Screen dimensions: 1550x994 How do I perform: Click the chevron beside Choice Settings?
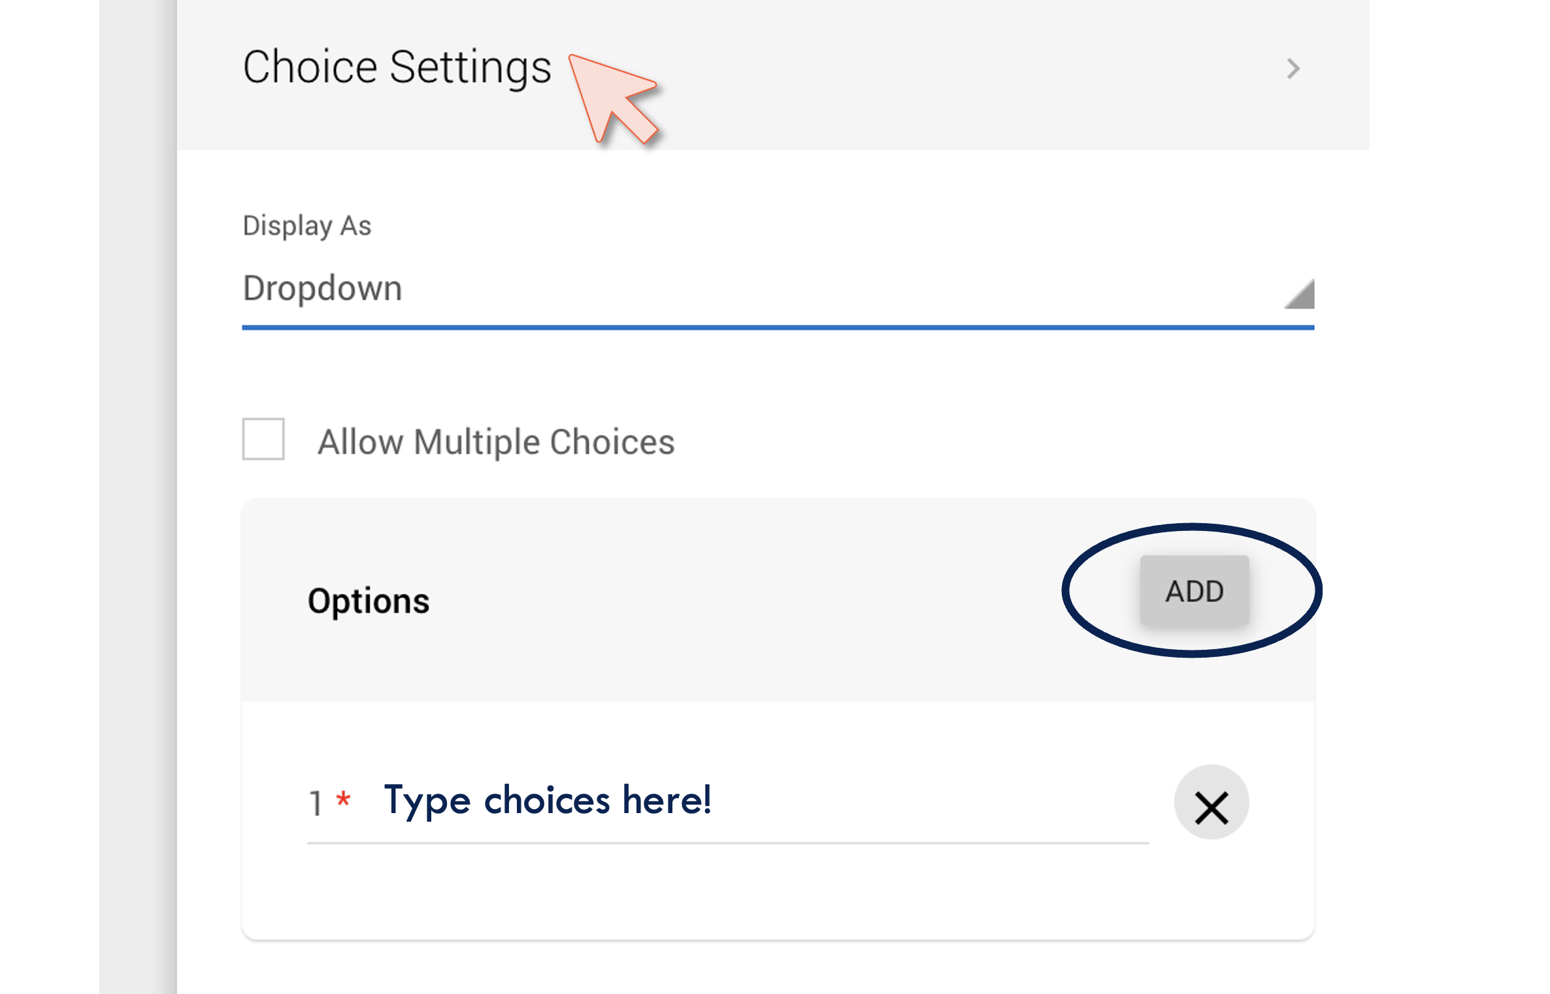tap(1293, 69)
